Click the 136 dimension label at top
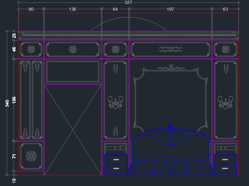Viewport: 249px width, 186px height. 73,9
